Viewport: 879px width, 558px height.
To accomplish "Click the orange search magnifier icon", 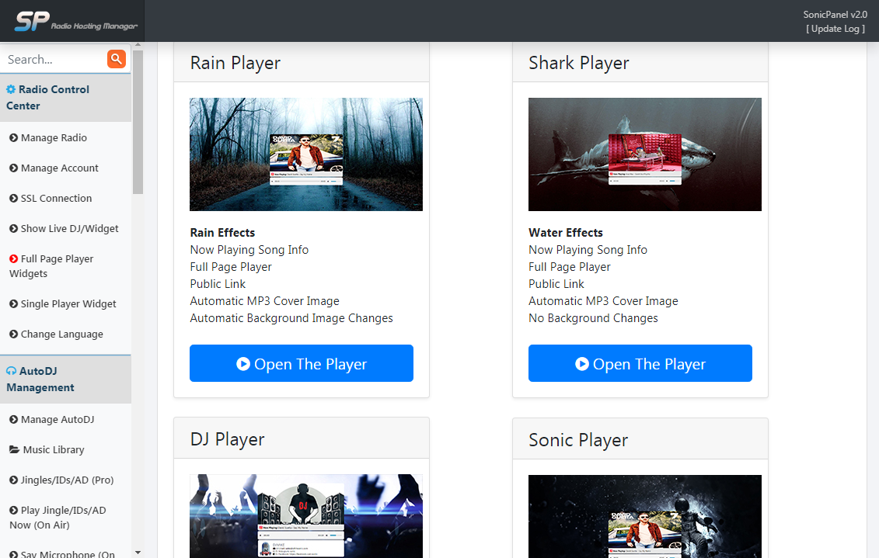I will (116, 59).
